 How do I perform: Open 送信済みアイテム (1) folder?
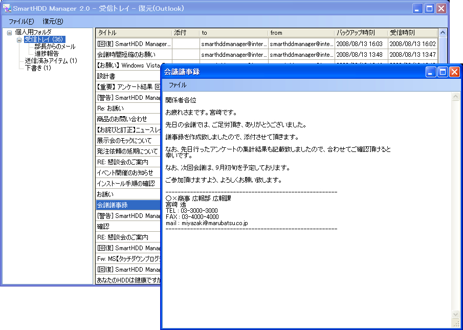coord(51,60)
